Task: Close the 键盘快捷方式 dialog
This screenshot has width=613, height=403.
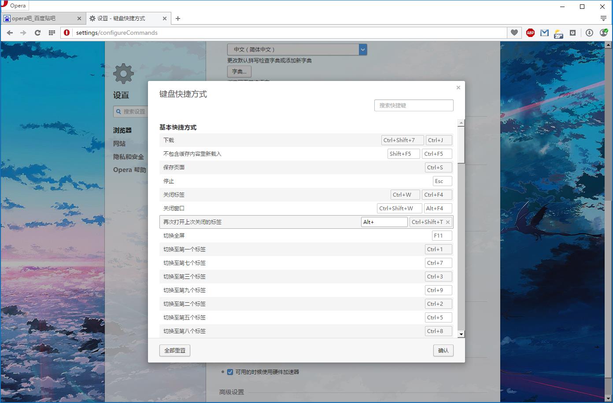Action: coord(458,88)
